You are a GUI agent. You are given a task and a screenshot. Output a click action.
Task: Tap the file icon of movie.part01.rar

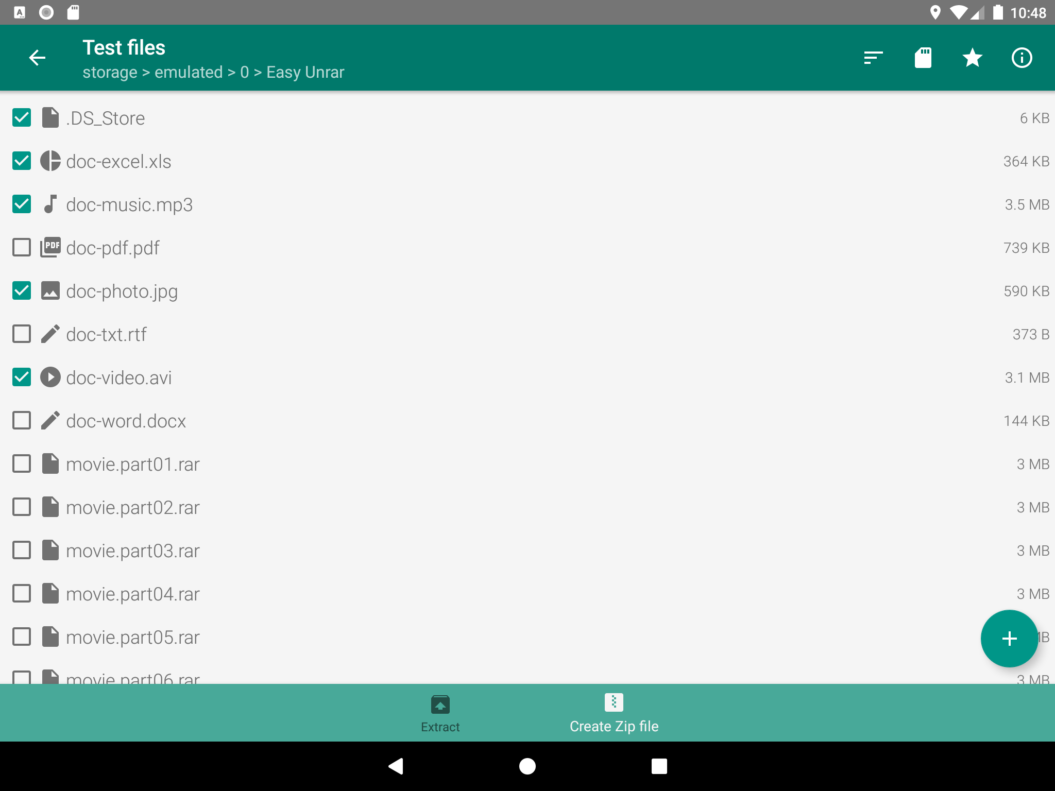point(50,463)
